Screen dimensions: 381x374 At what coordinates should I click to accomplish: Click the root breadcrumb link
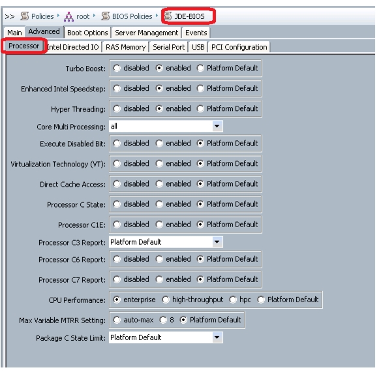coord(83,16)
